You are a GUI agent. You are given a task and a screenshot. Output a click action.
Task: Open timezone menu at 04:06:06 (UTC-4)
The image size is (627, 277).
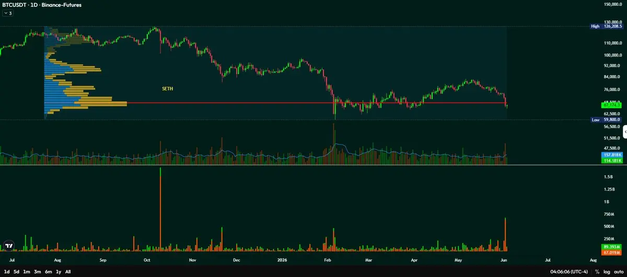(x=569, y=272)
